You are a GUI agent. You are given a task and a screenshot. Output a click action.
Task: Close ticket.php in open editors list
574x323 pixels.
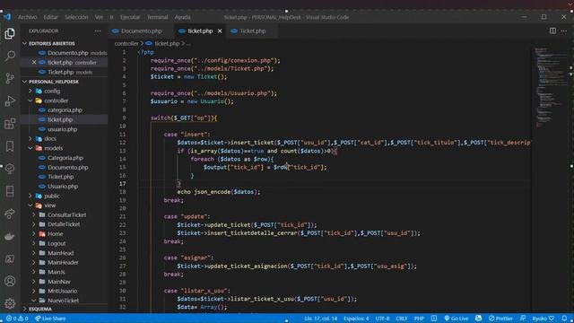[x=34, y=63]
